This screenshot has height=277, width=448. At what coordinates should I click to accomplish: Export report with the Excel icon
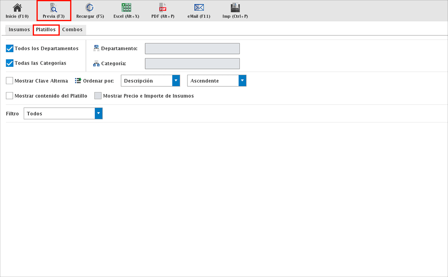[x=126, y=7]
